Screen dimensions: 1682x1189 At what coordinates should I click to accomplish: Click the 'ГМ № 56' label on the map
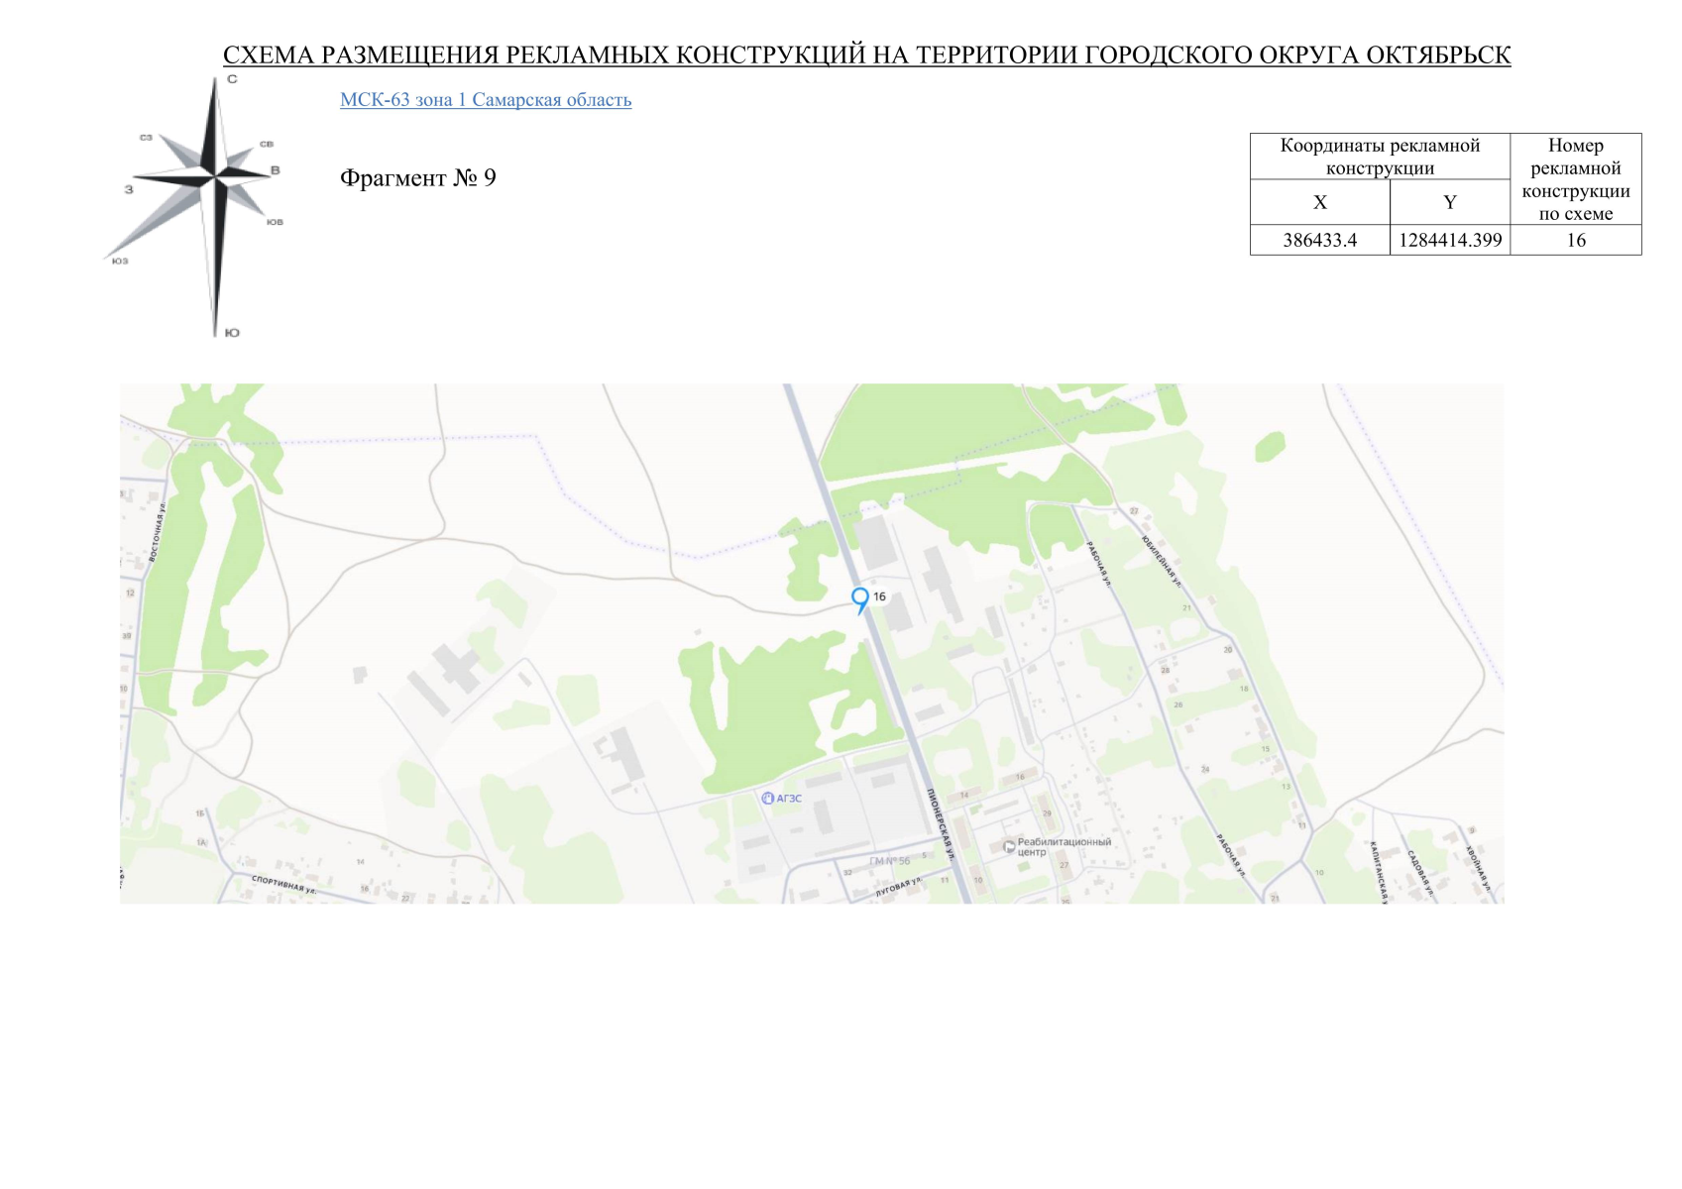pyautogui.click(x=889, y=861)
